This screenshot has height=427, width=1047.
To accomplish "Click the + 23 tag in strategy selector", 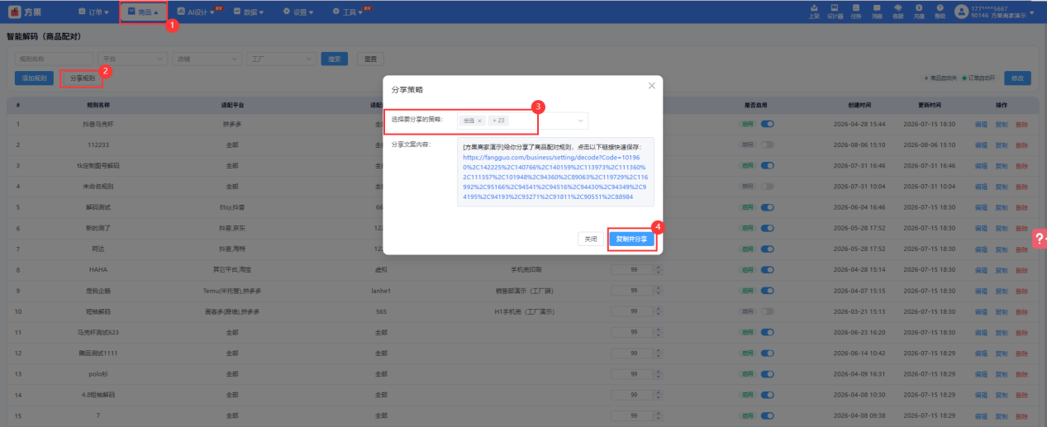I will (x=497, y=121).
